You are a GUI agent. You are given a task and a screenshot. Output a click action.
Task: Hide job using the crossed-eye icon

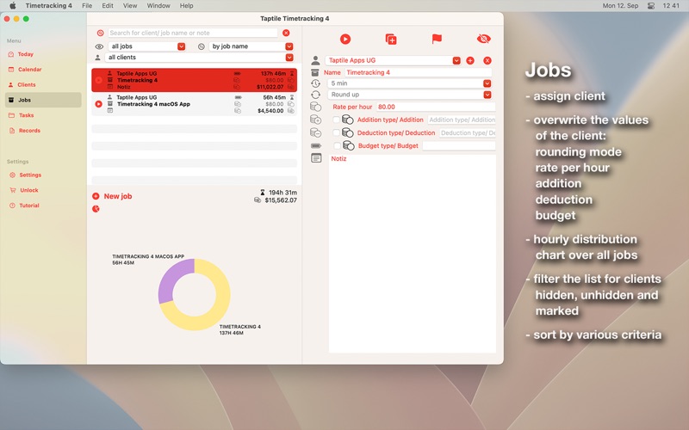click(x=483, y=39)
